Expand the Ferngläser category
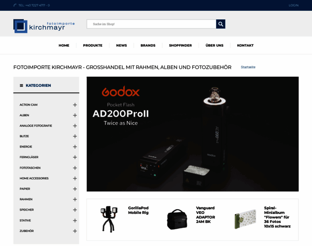 pyautogui.click(x=75, y=157)
